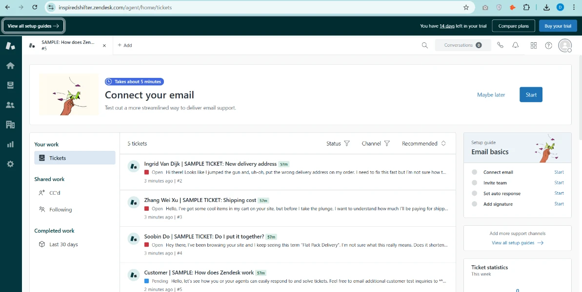Click the Invite team status circle

pyautogui.click(x=474, y=183)
